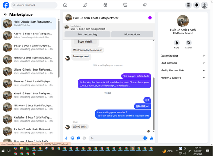Open the Yanori conversation
The image size is (213, 156).
(29, 95)
